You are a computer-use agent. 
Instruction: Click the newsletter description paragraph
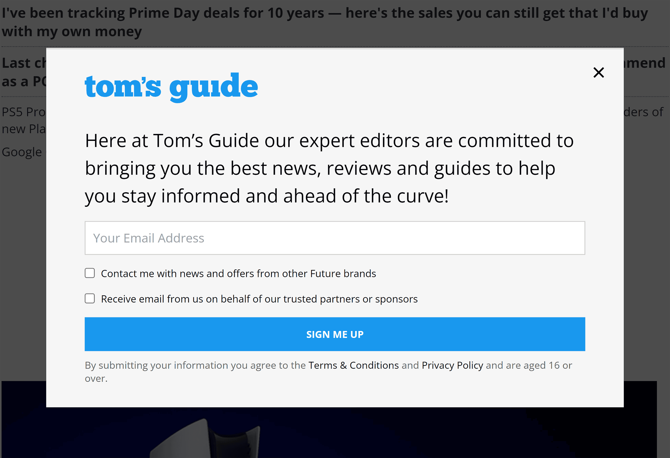[329, 168]
